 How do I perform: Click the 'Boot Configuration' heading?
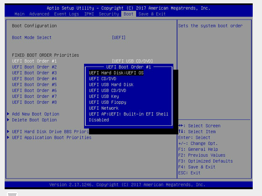[34, 26]
